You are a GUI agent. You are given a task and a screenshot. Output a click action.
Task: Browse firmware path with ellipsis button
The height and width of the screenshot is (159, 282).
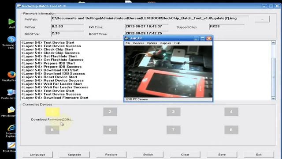262,19
